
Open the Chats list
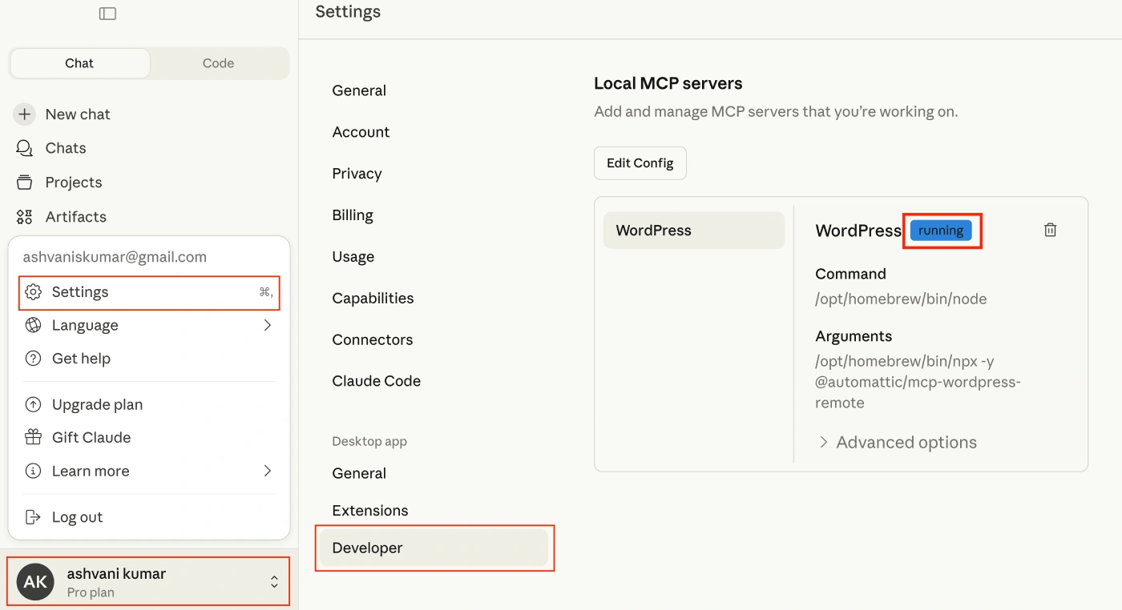click(x=66, y=148)
